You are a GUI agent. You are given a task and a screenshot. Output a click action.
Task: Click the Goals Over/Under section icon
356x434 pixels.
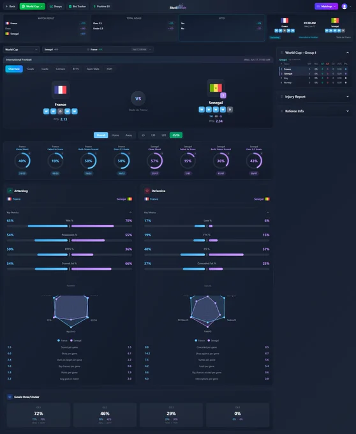(x=10, y=397)
